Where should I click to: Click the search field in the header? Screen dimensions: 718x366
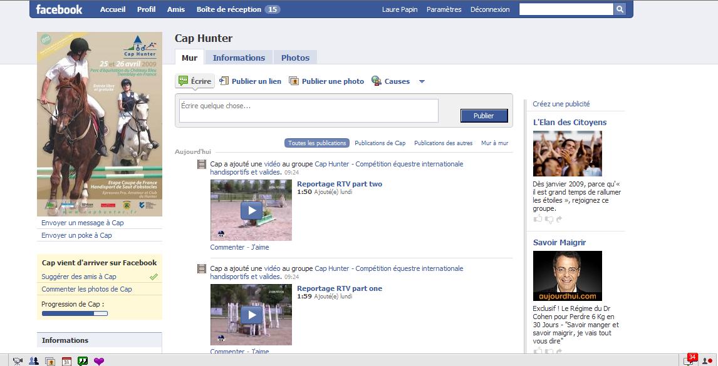pyautogui.click(x=566, y=9)
